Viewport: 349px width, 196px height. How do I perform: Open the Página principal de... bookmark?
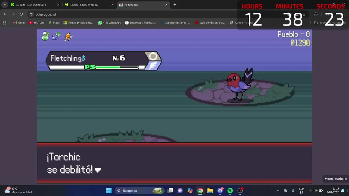(78, 23)
